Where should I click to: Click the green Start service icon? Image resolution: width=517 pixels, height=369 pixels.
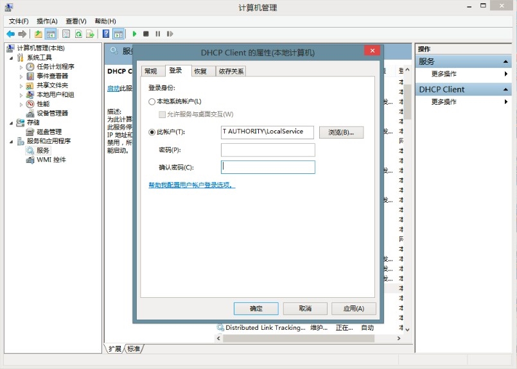click(134, 33)
